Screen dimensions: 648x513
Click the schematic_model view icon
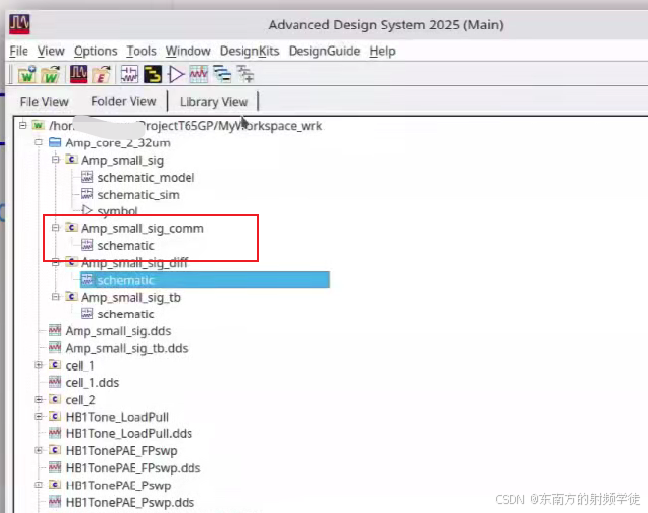click(x=87, y=177)
